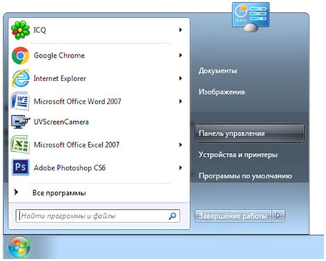This screenshot has height=261, width=326.
Task: Click the Найти программы и файлы search field
Action: pyautogui.click(x=98, y=216)
